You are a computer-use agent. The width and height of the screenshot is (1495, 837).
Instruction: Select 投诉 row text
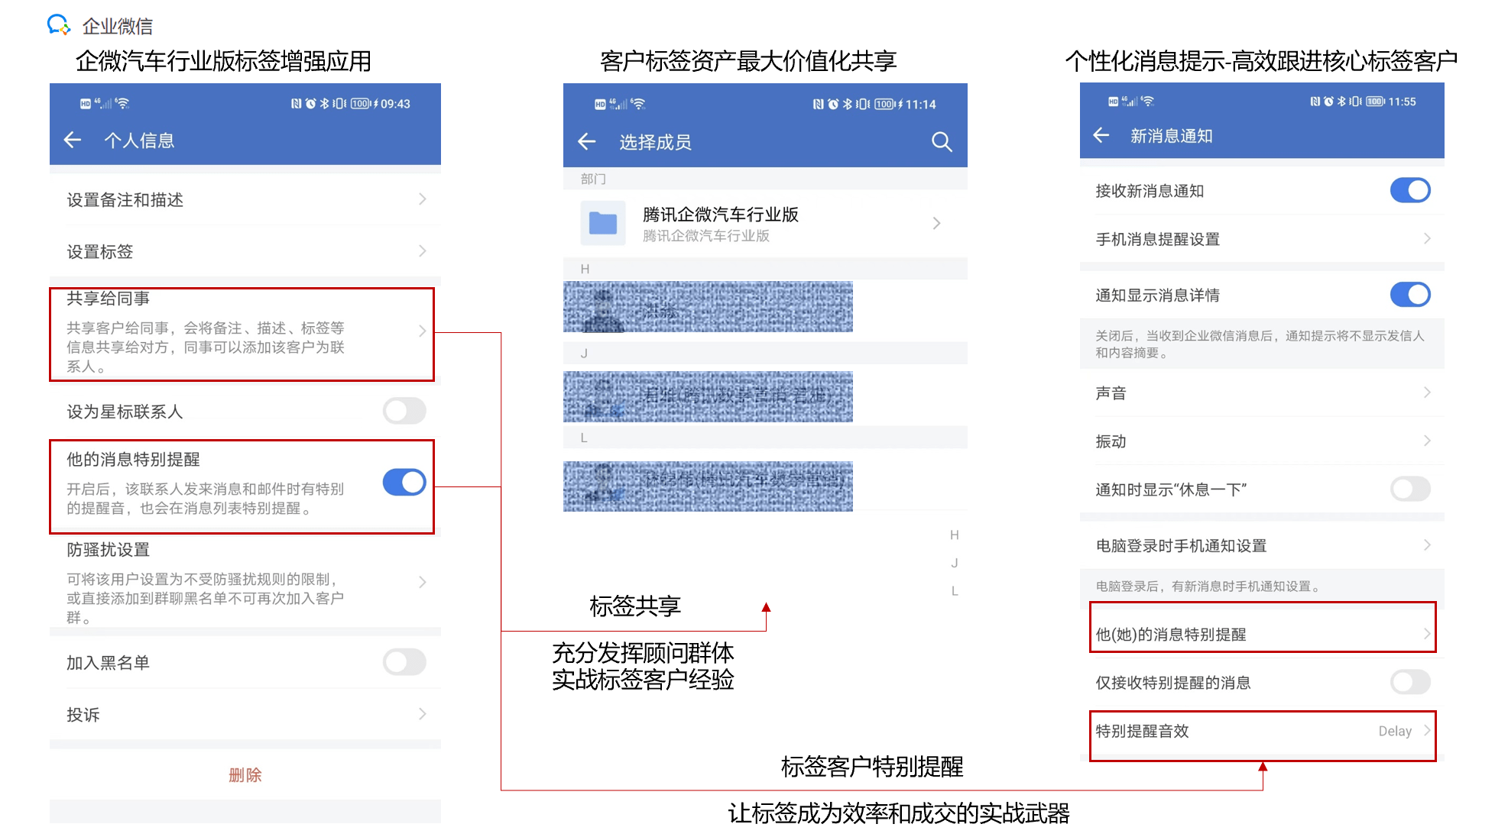tap(83, 714)
